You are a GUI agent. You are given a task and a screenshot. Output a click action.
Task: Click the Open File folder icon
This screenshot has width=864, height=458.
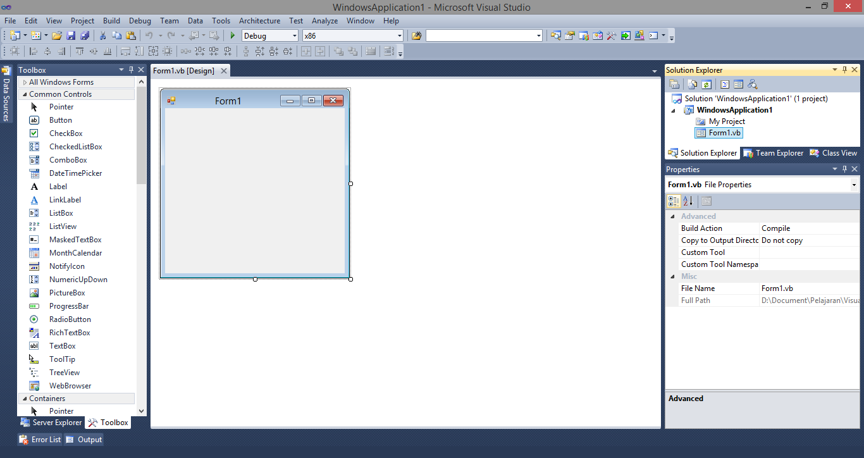point(57,35)
